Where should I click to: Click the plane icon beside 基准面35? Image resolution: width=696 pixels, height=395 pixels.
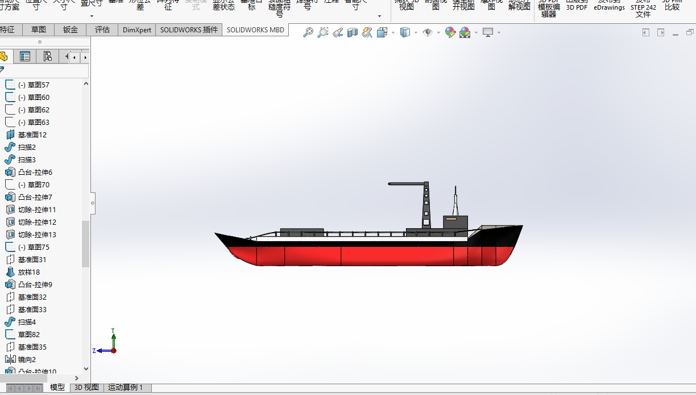coord(10,347)
